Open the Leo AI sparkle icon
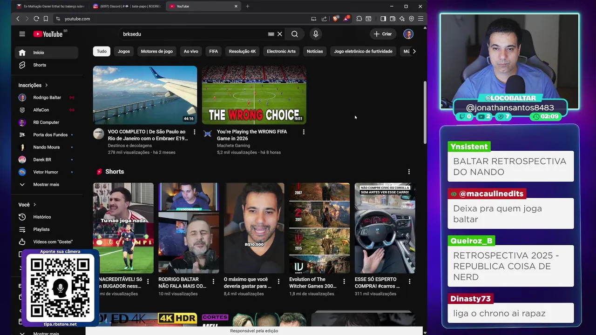596x335 pixels. point(402,19)
